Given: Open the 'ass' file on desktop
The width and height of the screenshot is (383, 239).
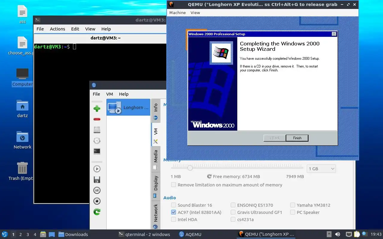Looking at the screenshot, I should point(22,14).
